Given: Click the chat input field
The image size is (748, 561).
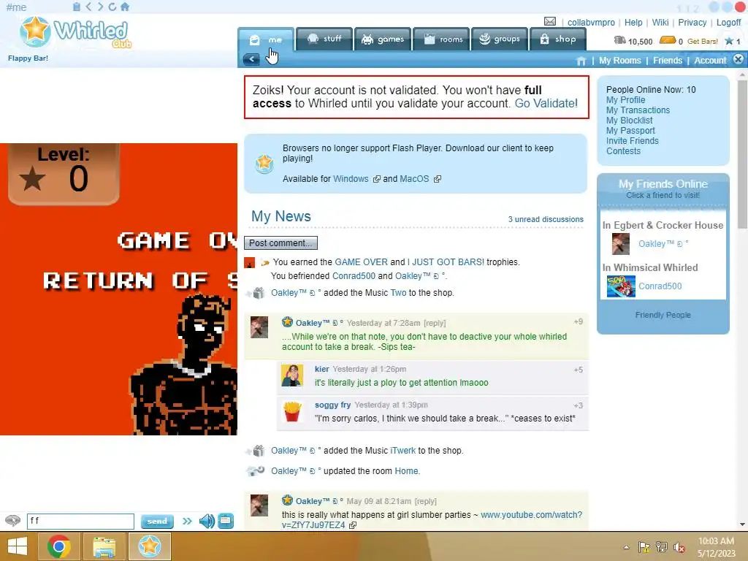Looking at the screenshot, I should [80, 521].
